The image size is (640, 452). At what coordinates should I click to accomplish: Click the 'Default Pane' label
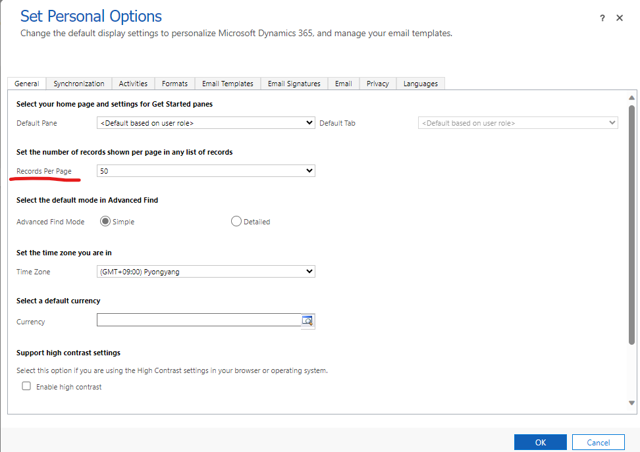pos(37,123)
